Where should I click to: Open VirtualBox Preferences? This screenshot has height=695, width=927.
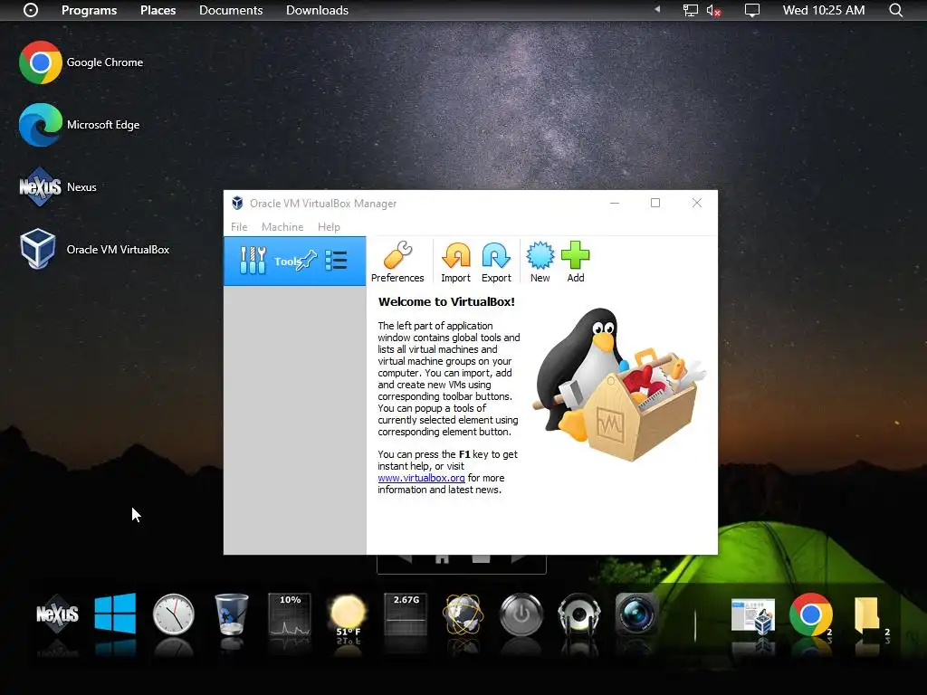pyautogui.click(x=397, y=262)
